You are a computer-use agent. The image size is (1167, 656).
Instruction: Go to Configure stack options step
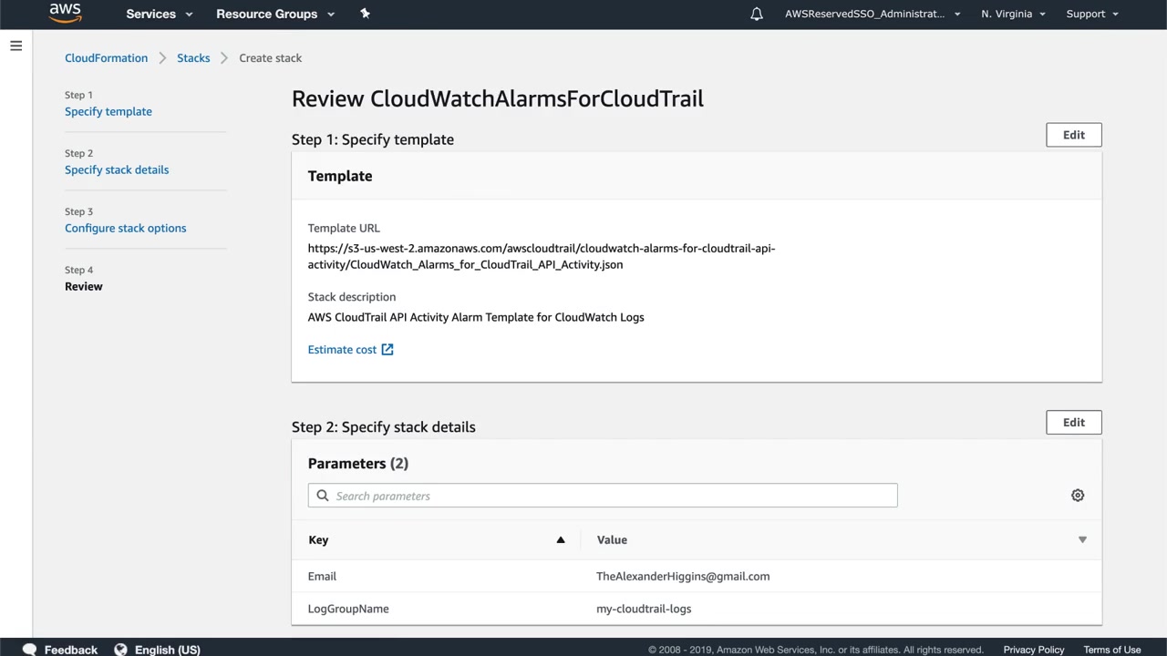(x=125, y=228)
